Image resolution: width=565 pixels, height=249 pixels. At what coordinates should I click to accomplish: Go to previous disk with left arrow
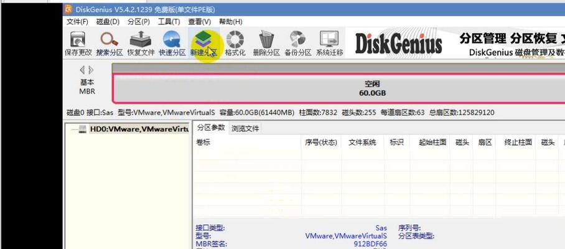click(82, 70)
